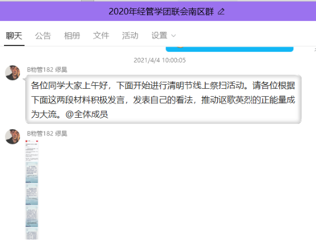Click the second blue section of the long thumbnail
Viewport: 316px width, 240px height.
pos(31,195)
